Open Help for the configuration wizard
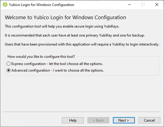The width and height of the screenshot is (164, 127). (73, 120)
